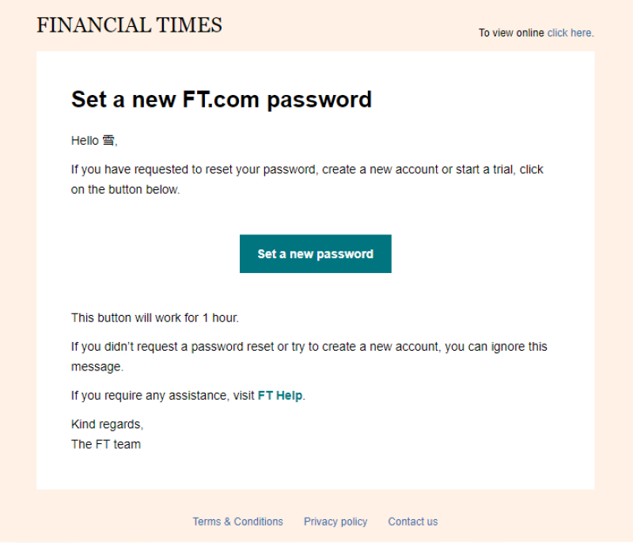The image size is (633, 543).
Task: Click the 'Set a new password' button
Action: tap(315, 253)
